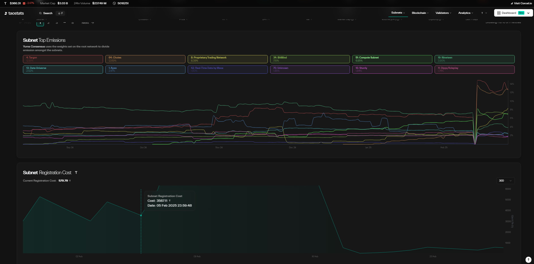
Task: Click the Dashboard grid icon
Action: click(x=499, y=13)
